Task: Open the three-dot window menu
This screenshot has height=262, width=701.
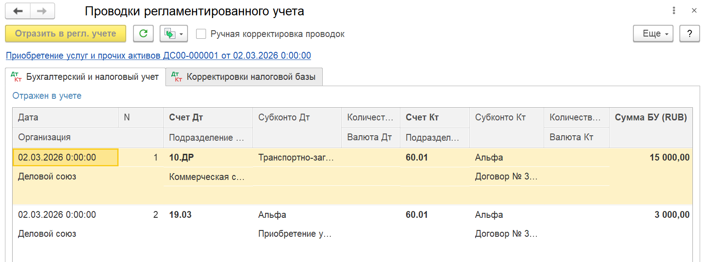Action: 674,11
